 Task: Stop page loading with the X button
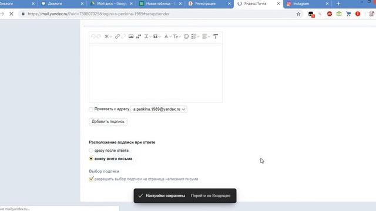coord(11,14)
